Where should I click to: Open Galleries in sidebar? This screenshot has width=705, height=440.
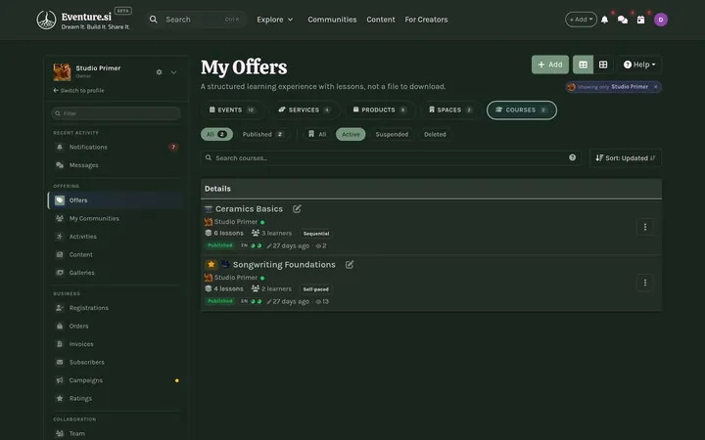(x=116, y=272)
